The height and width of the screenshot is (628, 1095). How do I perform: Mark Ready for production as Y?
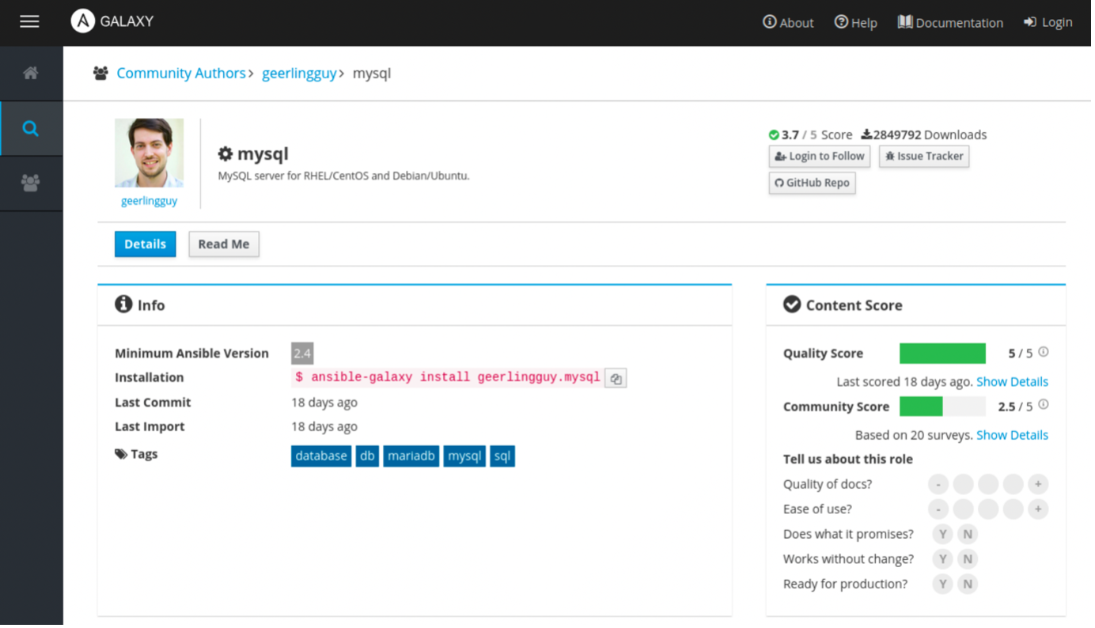pyautogui.click(x=942, y=584)
